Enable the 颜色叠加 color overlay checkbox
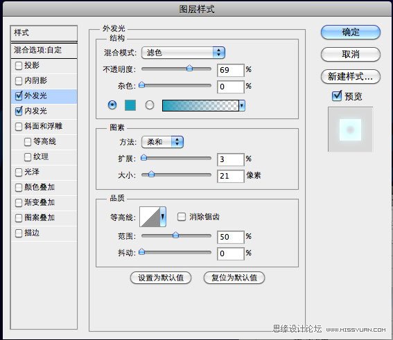Image resolution: width=393 pixels, height=340 pixels. tap(19, 188)
